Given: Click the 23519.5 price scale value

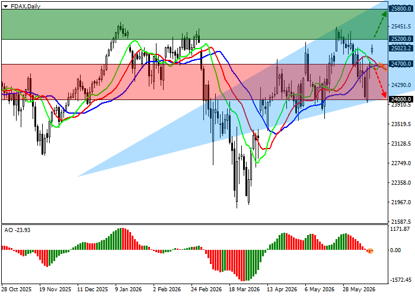Looking at the screenshot, I should [x=401, y=124].
